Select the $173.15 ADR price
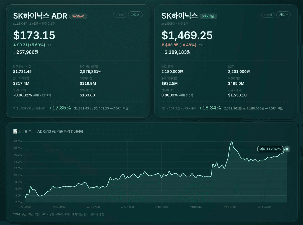303x225 pixels. [34, 35]
